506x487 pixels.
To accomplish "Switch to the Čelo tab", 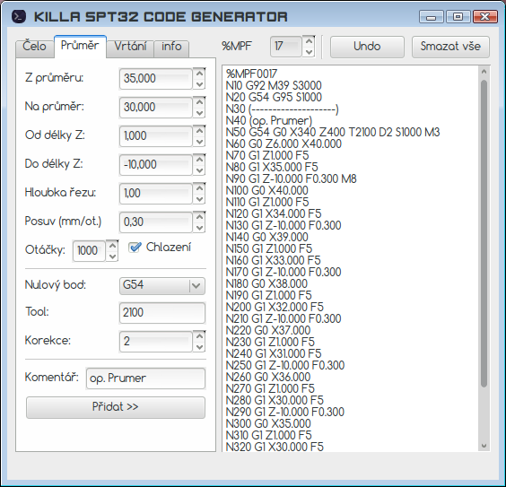I will click(x=34, y=47).
